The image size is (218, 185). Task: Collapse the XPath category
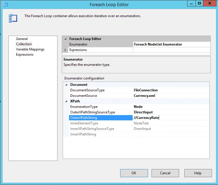point(66,101)
